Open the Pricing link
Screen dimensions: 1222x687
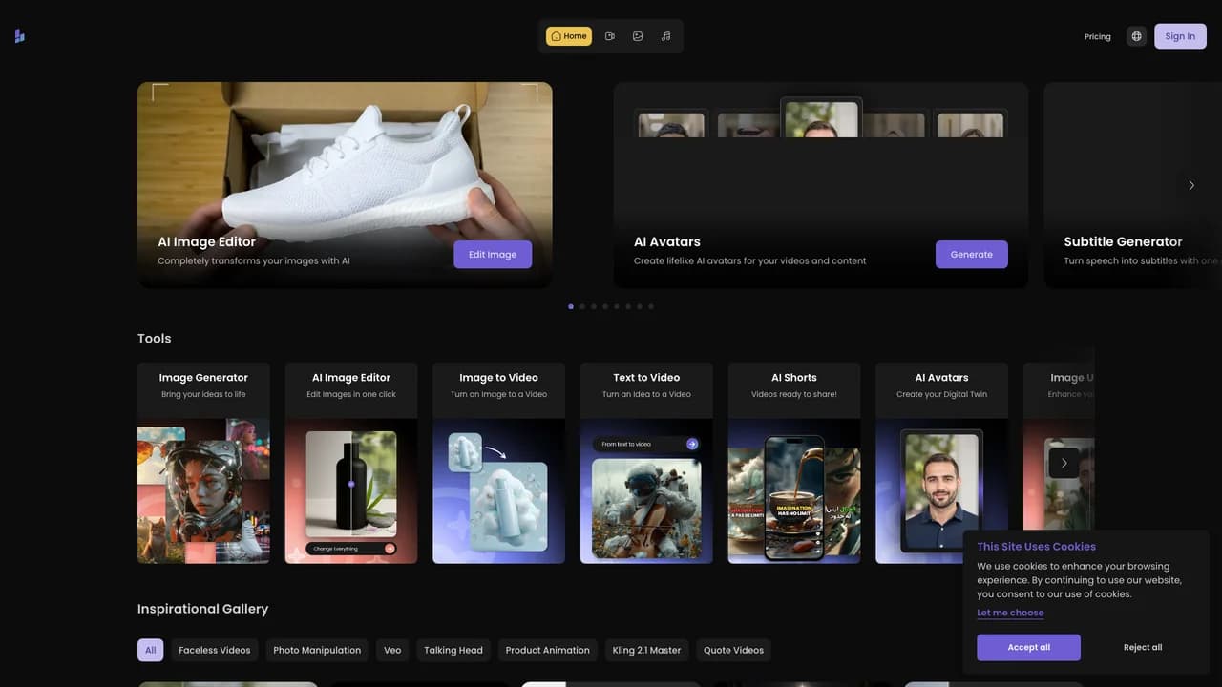pos(1098,36)
